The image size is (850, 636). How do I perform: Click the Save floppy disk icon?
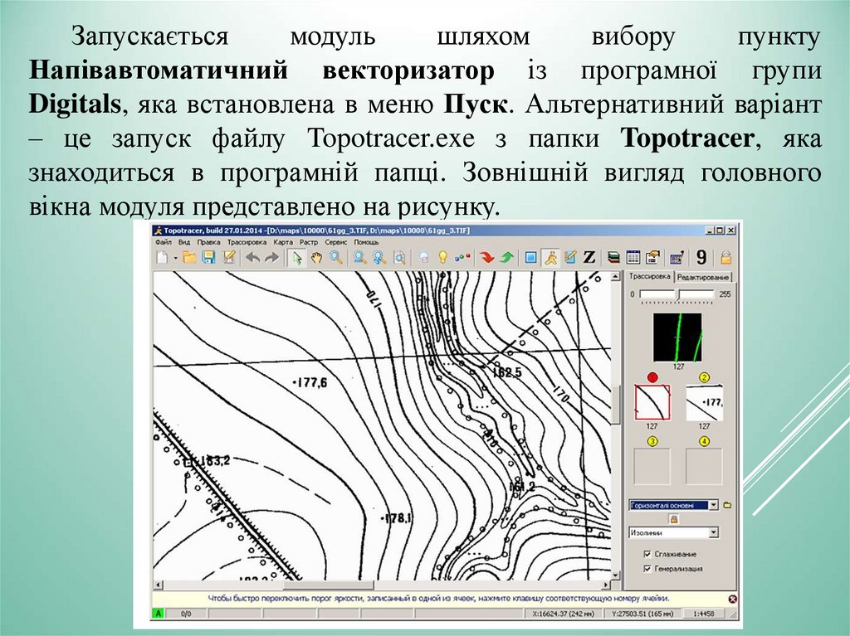pyautogui.click(x=208, y=258)
